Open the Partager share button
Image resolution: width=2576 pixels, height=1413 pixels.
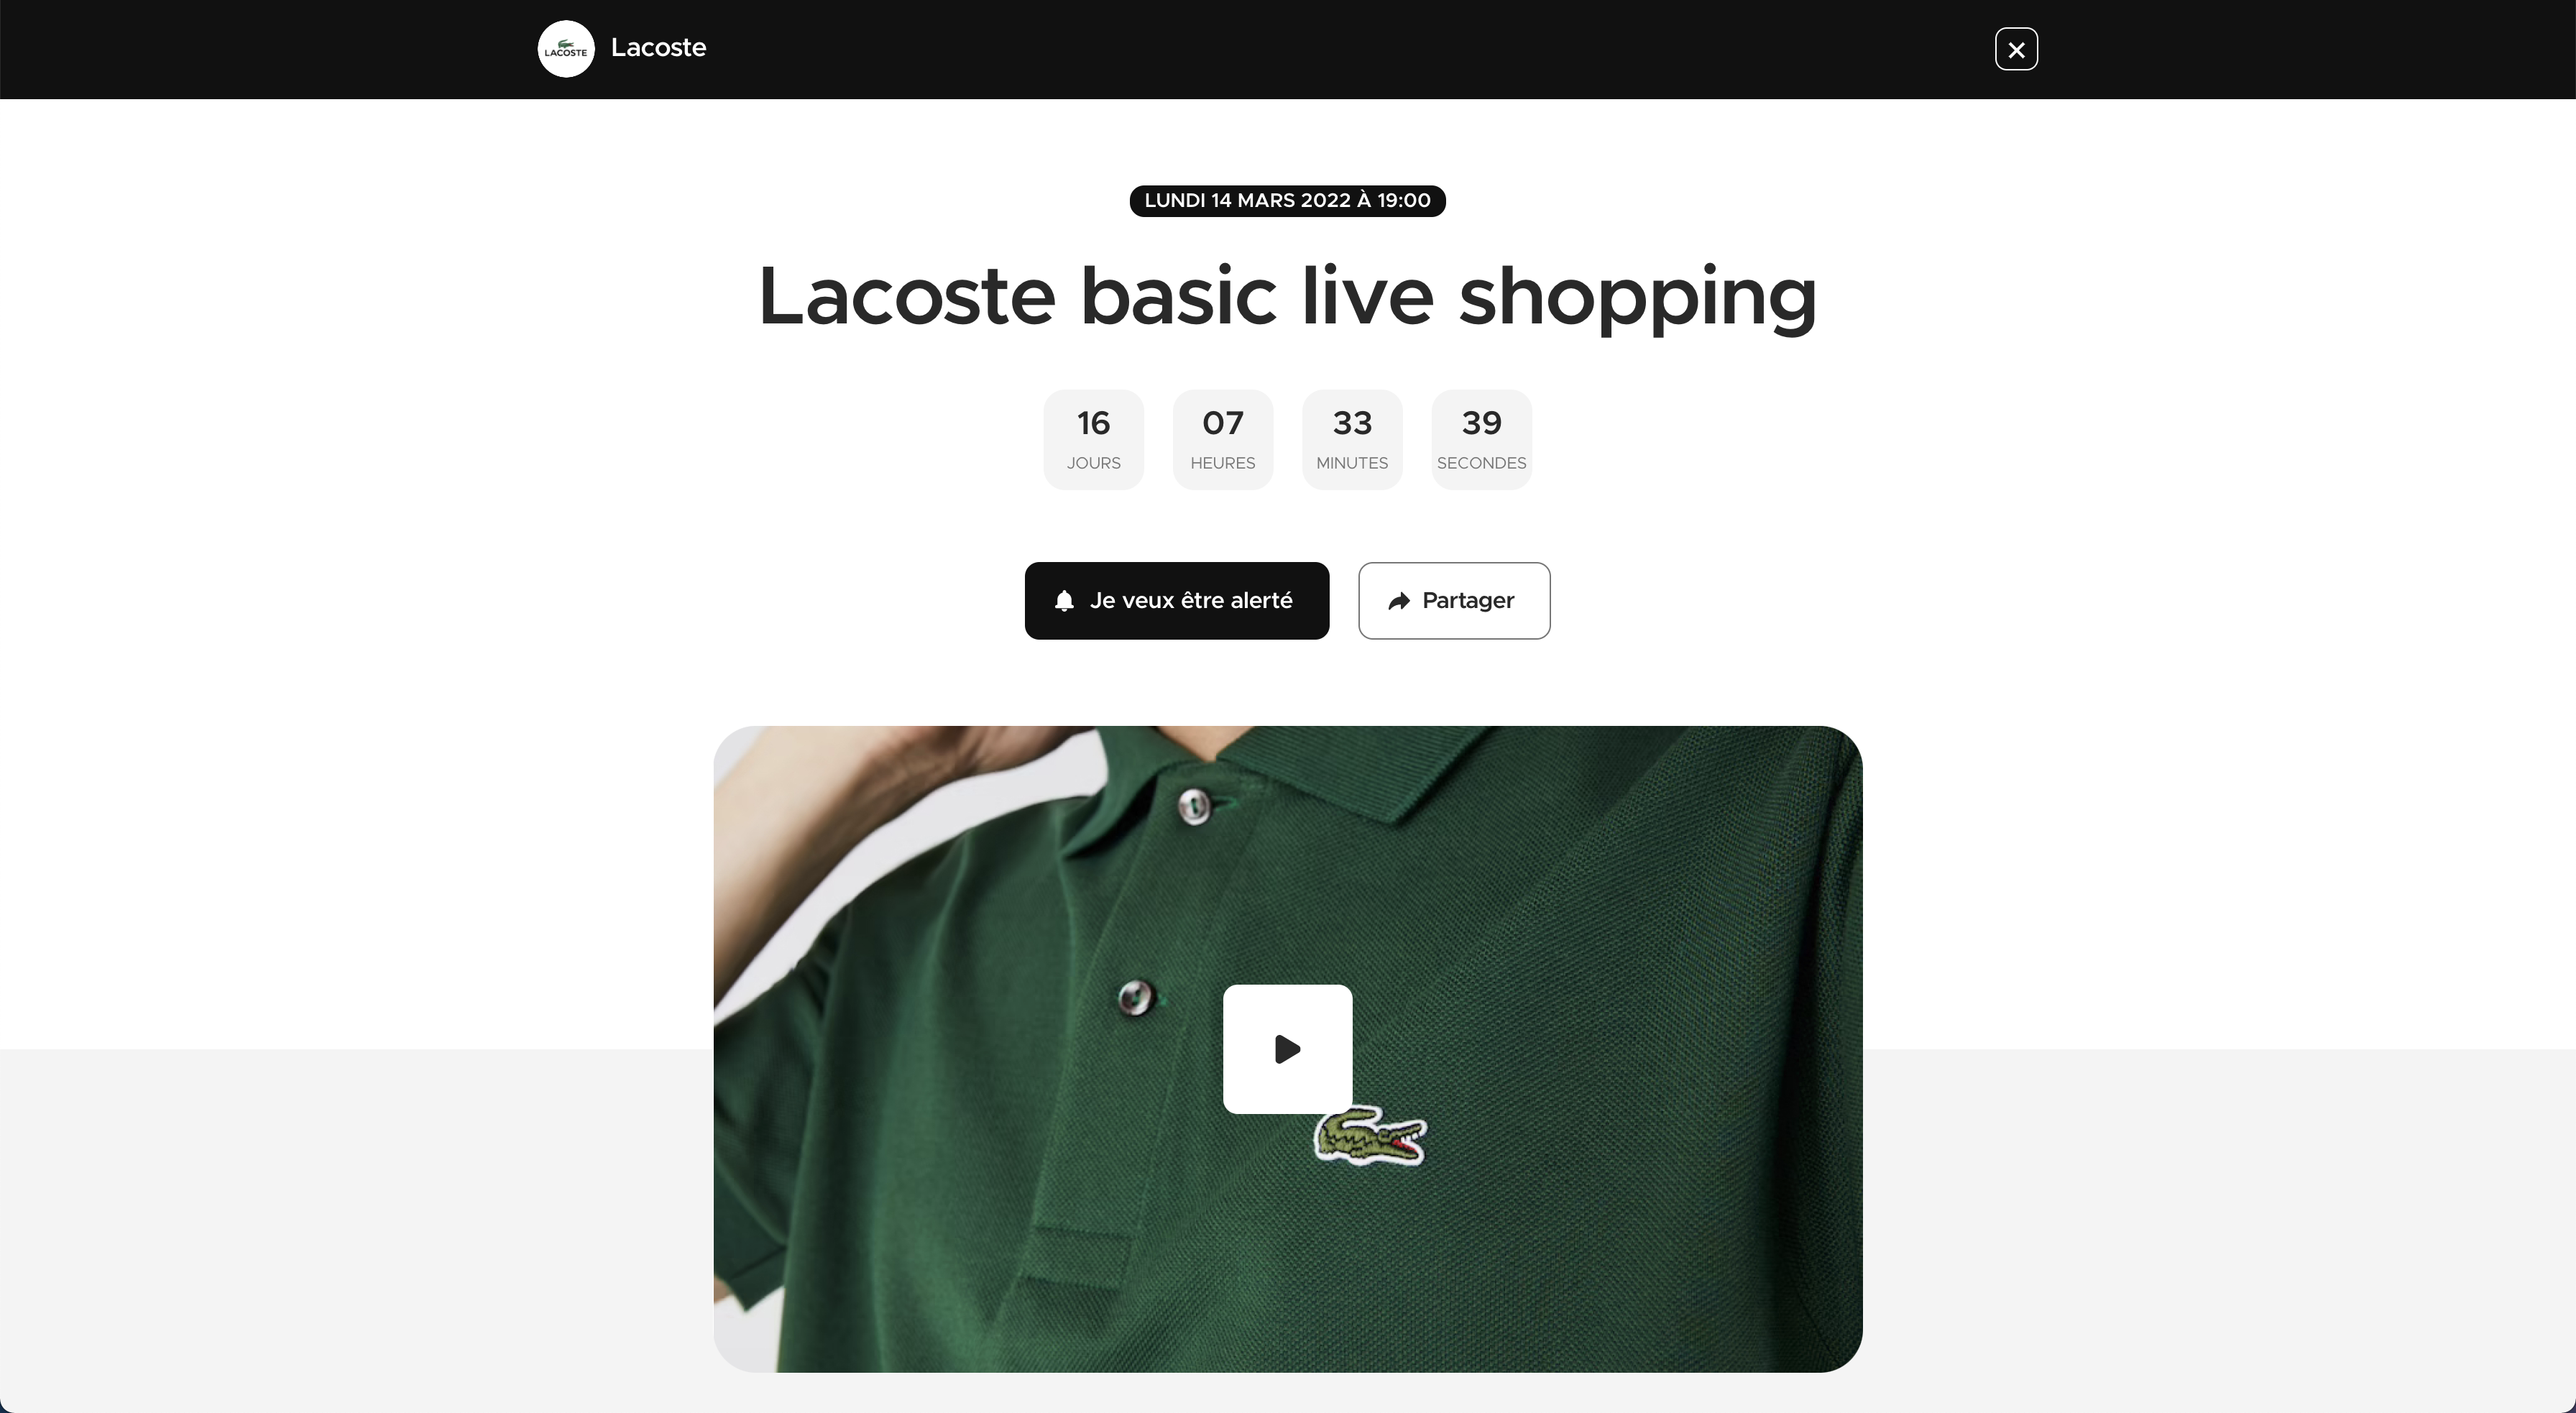point(1454,601)
